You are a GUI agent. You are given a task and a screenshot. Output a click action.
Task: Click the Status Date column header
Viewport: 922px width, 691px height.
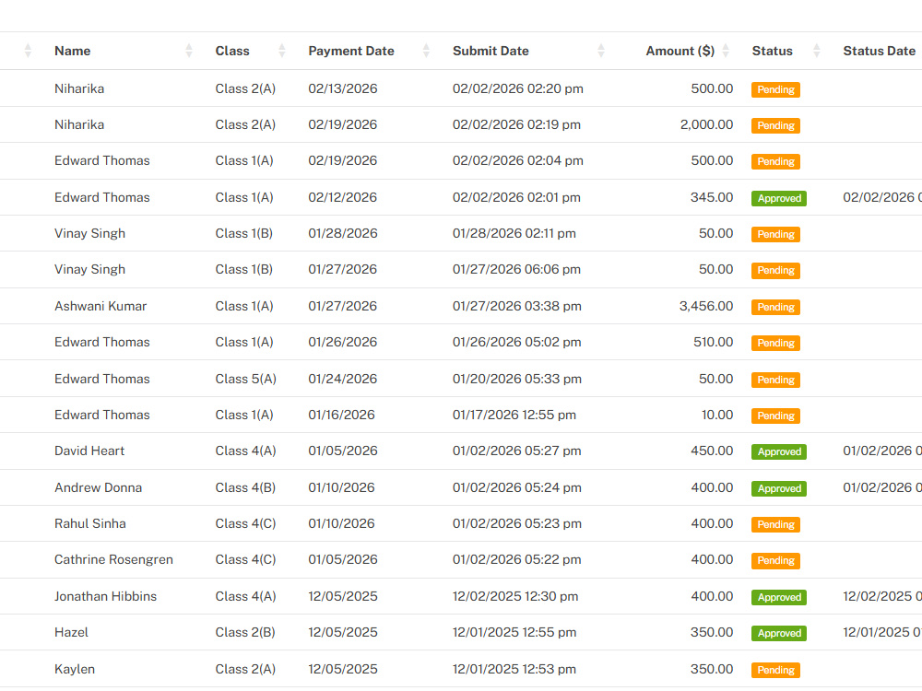879,51
